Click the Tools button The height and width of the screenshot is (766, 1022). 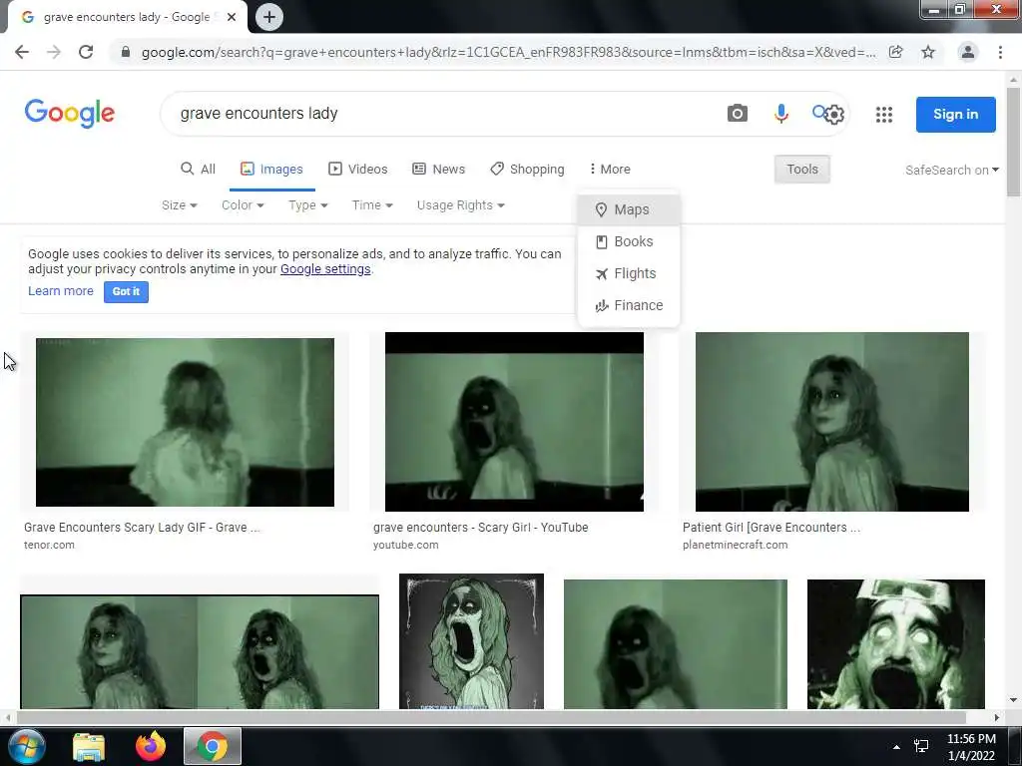pos(801,170)
